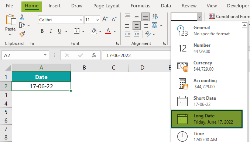Open borders dropdown arrow
The width and height of the screenshot is (250, 142).
[x=83, y=31]
